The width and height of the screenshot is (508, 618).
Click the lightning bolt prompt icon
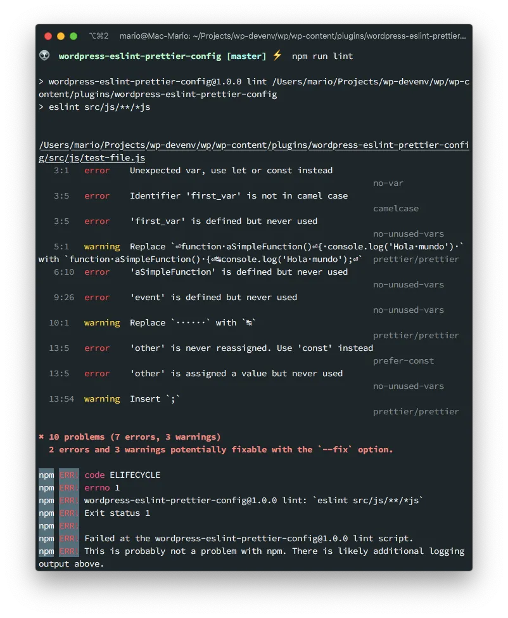(x=277, y=55)
